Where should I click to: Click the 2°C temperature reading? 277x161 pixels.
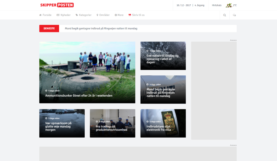point(235,5)
